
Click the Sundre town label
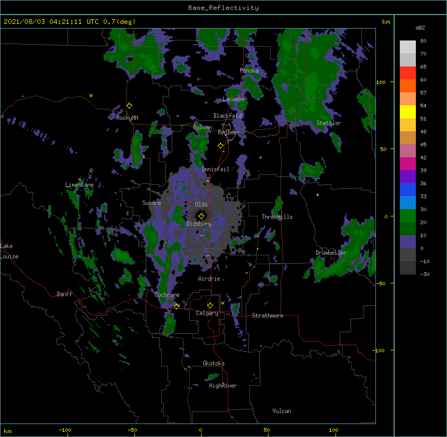pyautogui.click(x=151, y=203)
